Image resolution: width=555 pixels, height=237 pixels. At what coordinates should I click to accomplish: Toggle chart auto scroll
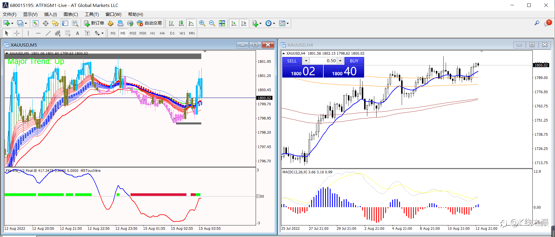tap(234, 23)
